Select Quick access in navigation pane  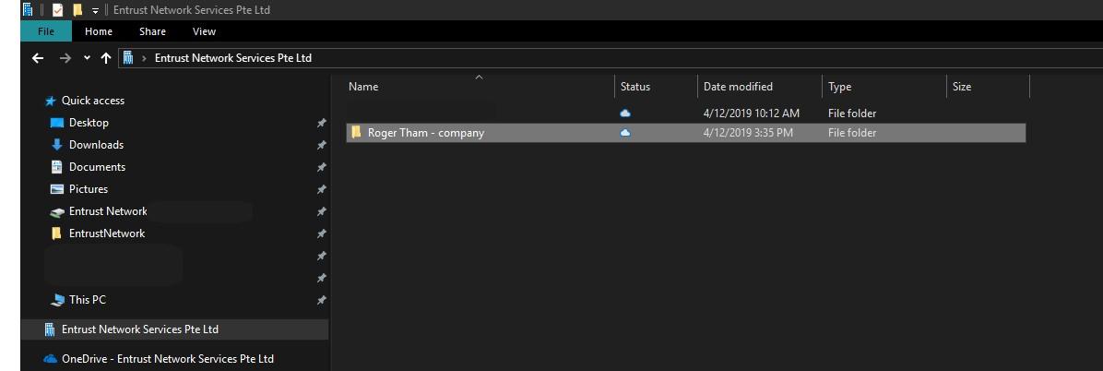pyautogui.click(x=93, y=101)
